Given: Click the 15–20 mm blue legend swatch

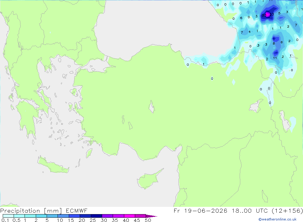Looking at the screenshot, I should pos(74,216).
